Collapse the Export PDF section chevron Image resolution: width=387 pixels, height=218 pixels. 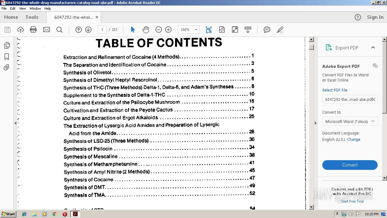(x=373, y=48)
